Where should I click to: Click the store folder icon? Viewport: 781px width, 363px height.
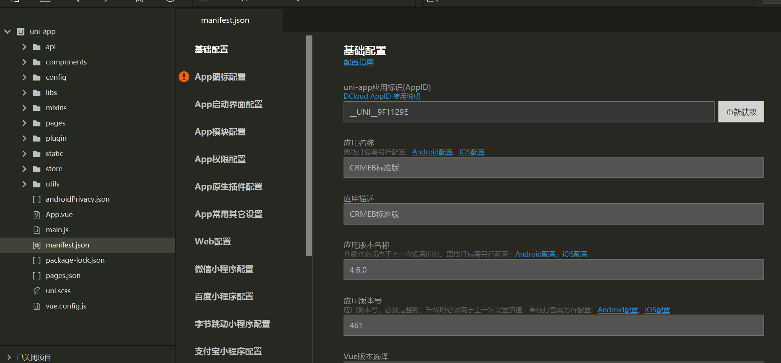click(37, 169)
